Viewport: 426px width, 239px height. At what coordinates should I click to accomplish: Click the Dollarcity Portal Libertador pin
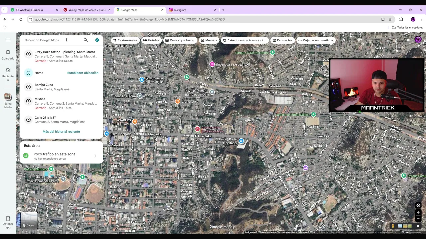[241, 141]
